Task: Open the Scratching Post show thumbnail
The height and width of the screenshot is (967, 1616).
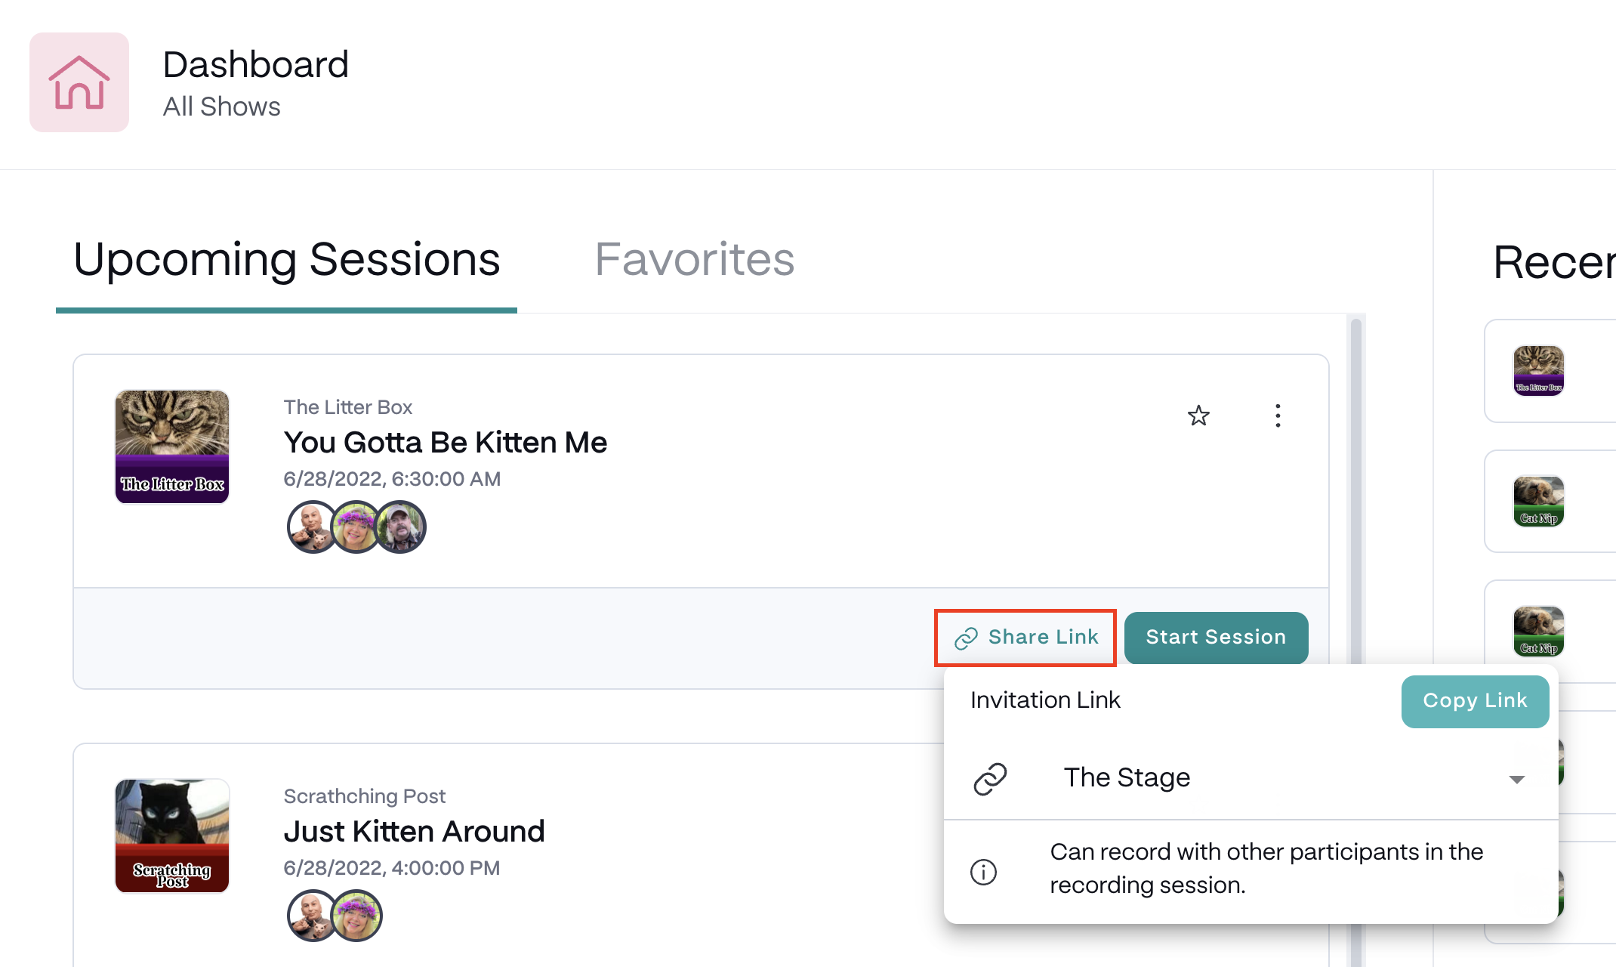Action: 172,836
